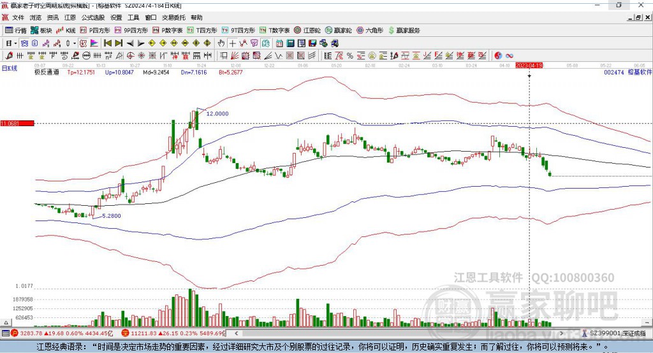Open the 江恩 menu
This screenshot has height=353, width=653.
coord(70,17)
